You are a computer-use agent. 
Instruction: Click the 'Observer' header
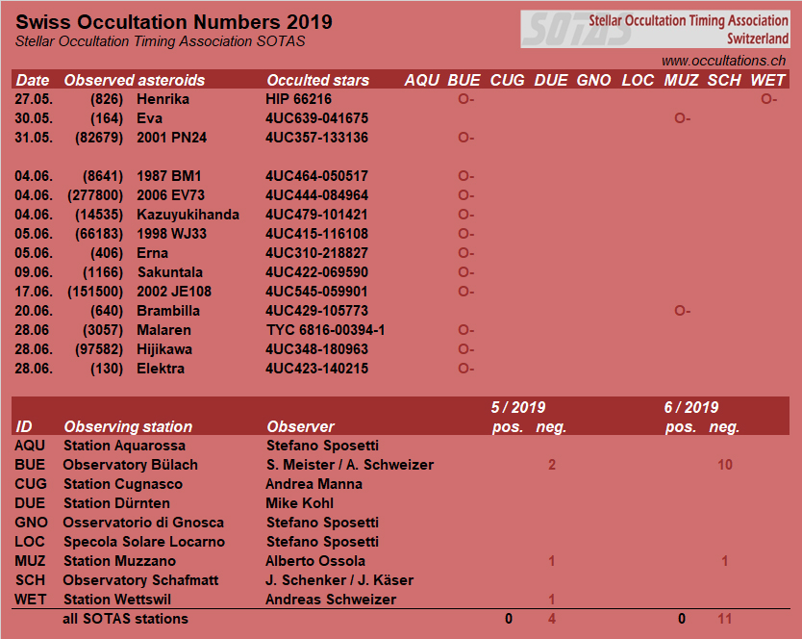pos(300,426)
